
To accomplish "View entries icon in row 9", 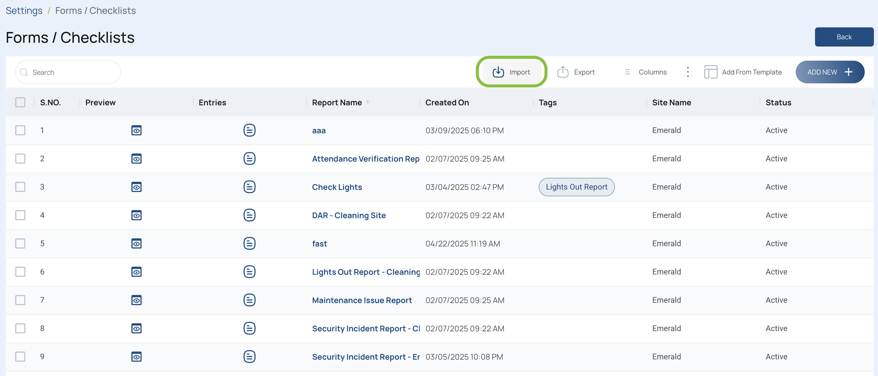I will [x=249, y=356].
